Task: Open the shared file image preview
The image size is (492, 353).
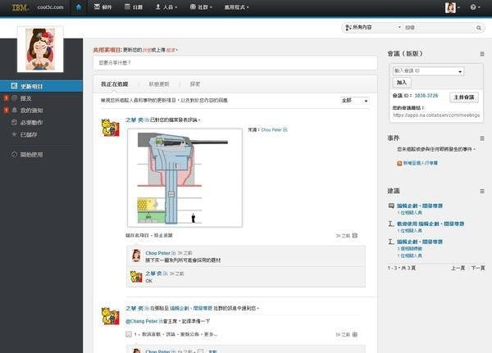Action: pyautogui.click(x=184, y=178)
